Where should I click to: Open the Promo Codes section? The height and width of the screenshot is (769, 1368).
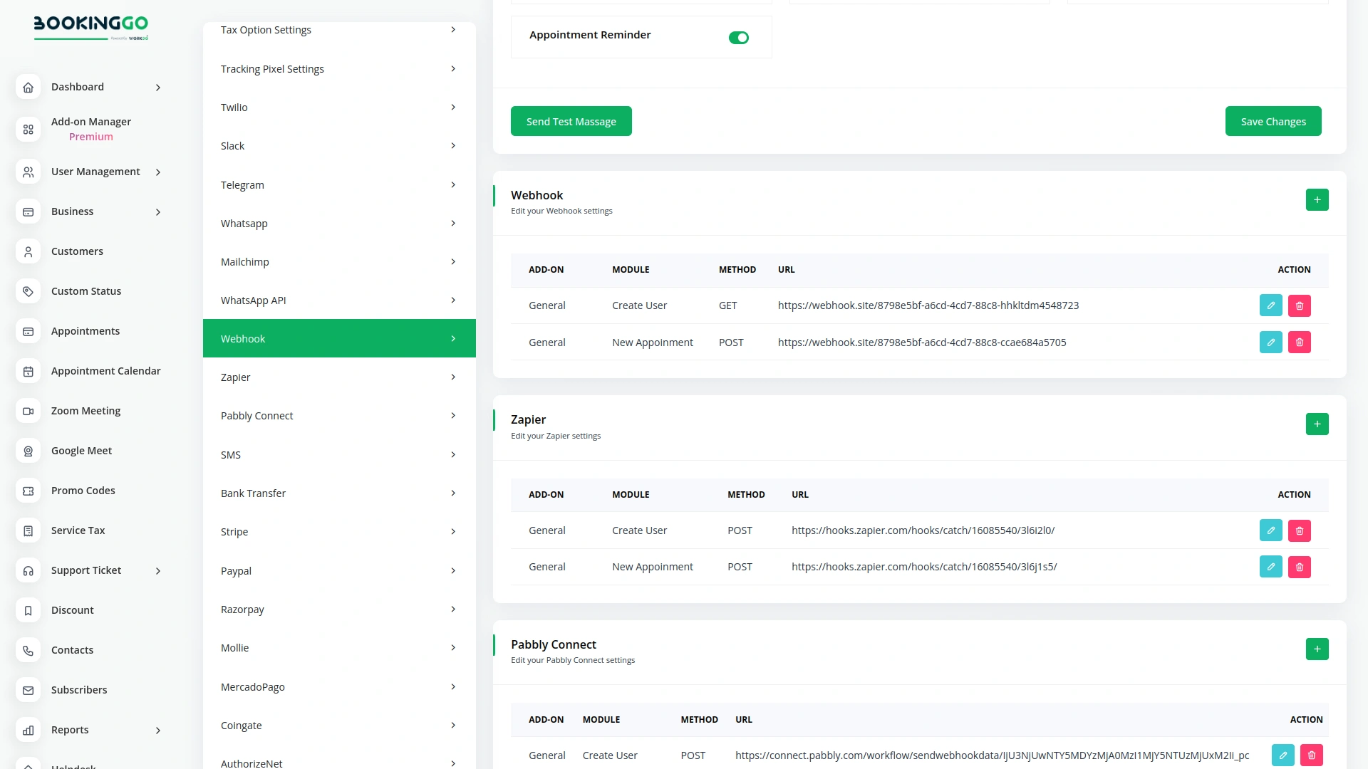point(83,491)
